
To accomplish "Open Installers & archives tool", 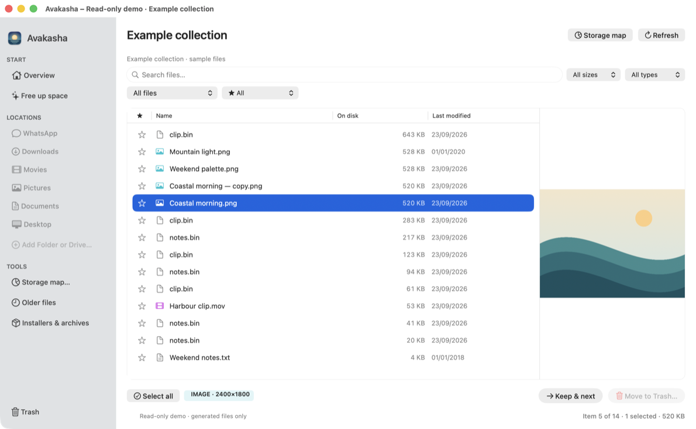I will [50, 323].
